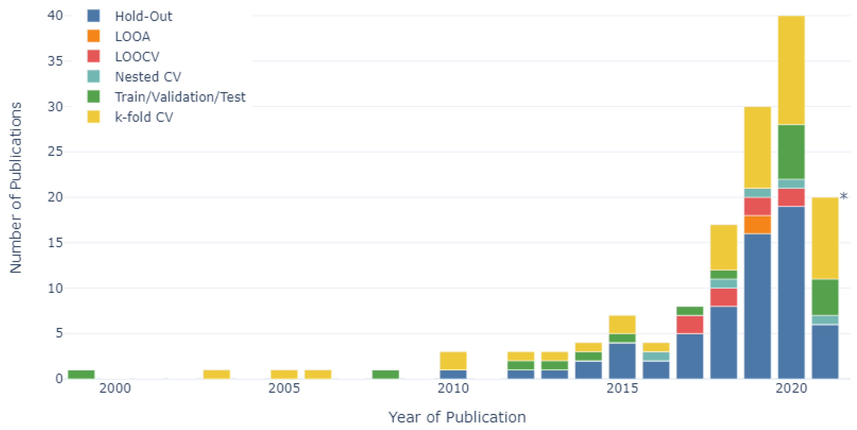
Task: Select the yellow k-fold CV segment of 2021 bar
Action: (825, 238)
